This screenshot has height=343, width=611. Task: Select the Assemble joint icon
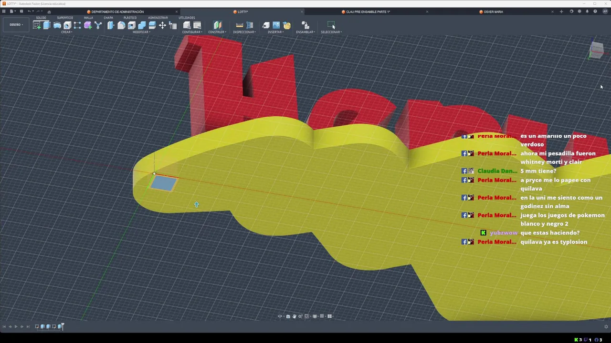pyautogui.click(x=305, y=25)
